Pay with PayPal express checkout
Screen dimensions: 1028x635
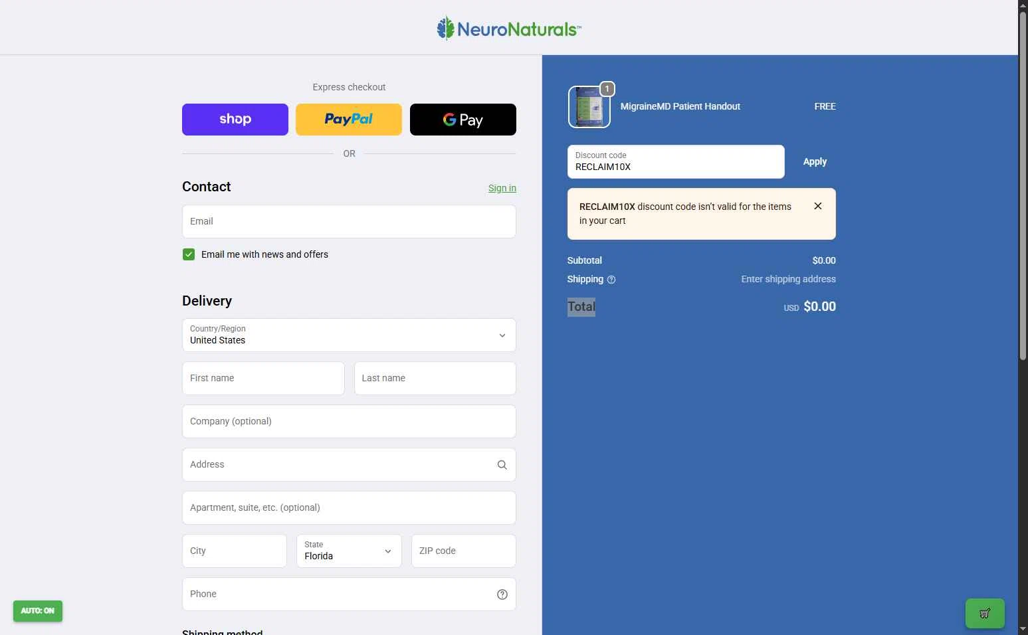click(349, 120)
